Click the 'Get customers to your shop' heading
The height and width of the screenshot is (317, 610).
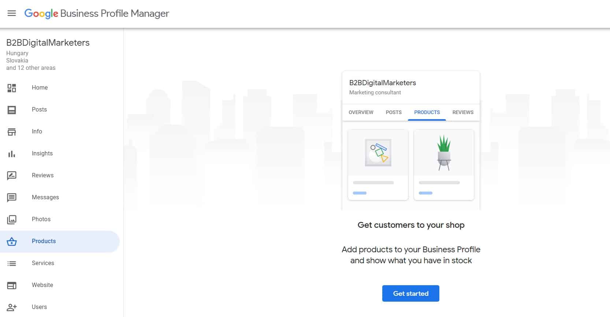pyautogui.click(x=411, y=225)
